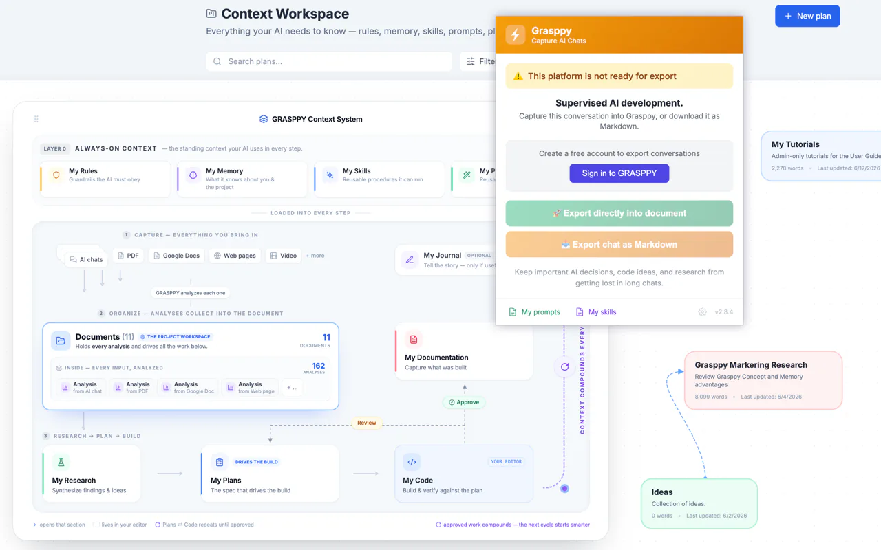Screen dimensions: 881x550
Task: Click Export chat as Markdown button
Action: pos(619,244)
